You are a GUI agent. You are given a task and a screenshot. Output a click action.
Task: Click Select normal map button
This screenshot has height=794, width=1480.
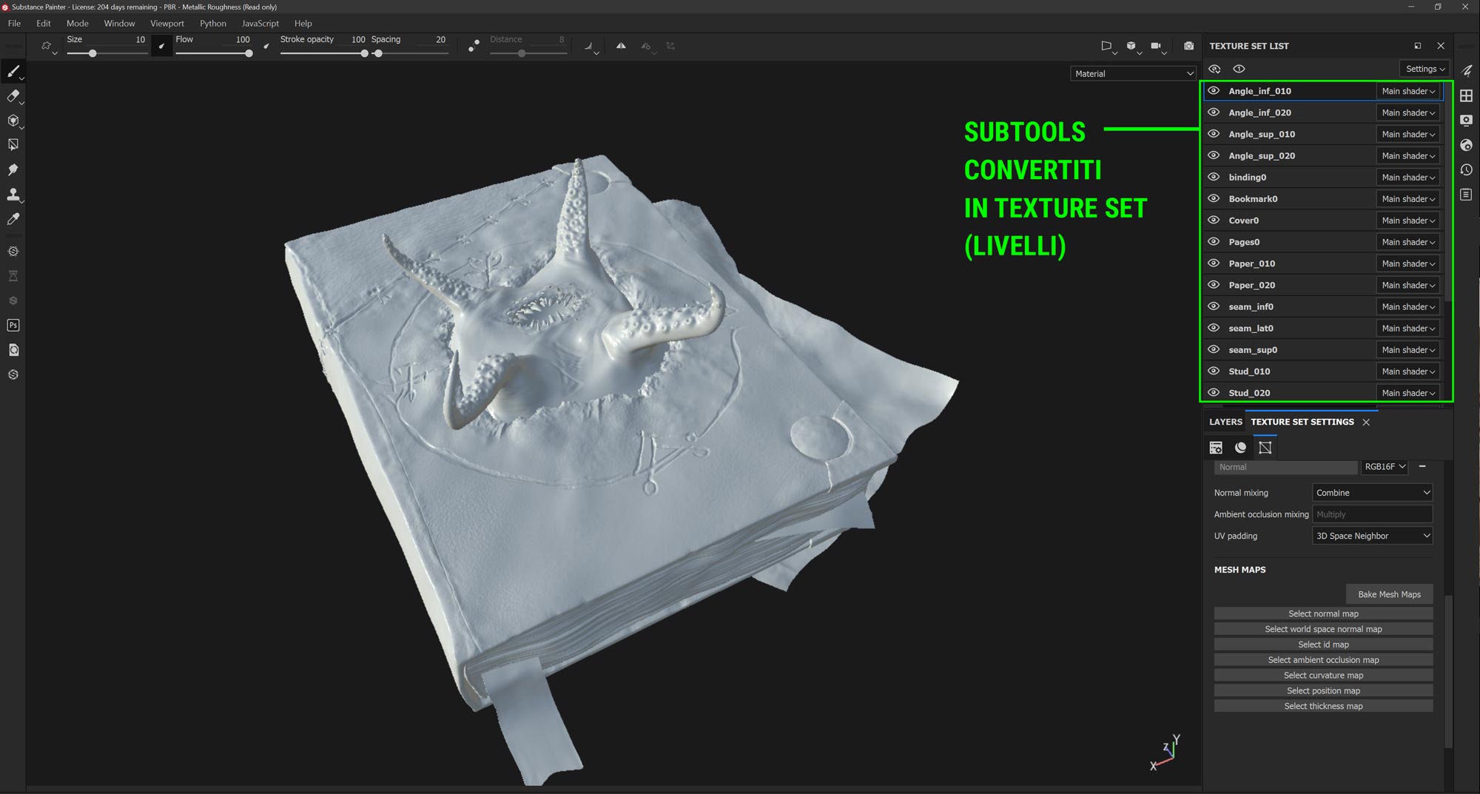pos(1323,613)
